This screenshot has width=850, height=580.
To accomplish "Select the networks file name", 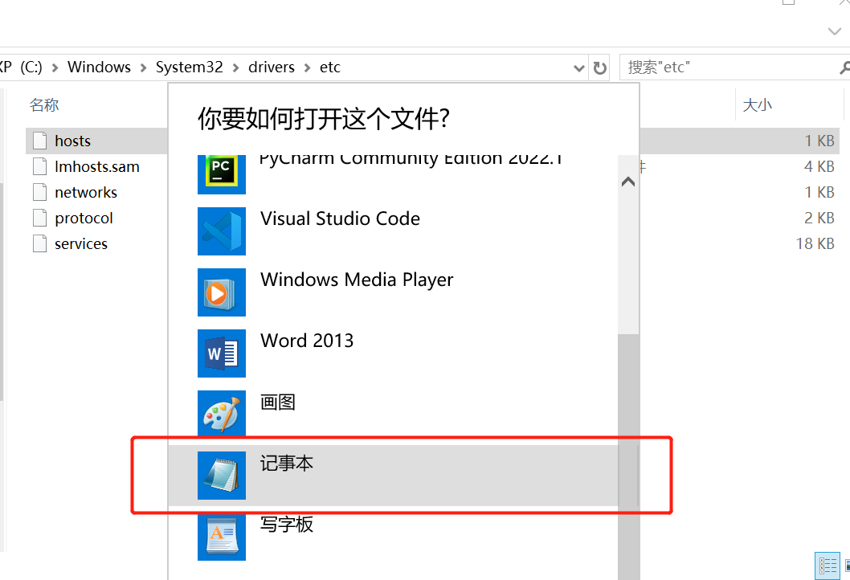I will tap(86, 193).
